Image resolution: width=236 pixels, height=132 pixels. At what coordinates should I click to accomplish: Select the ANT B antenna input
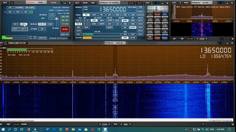(24, 29)
